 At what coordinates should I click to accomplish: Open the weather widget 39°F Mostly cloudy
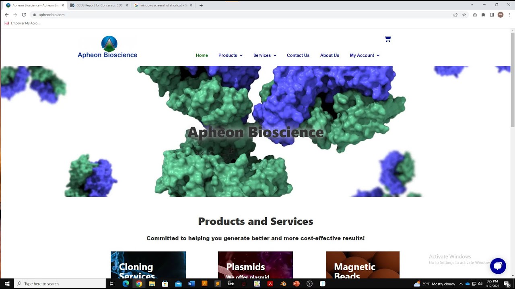tap(435, 284)
